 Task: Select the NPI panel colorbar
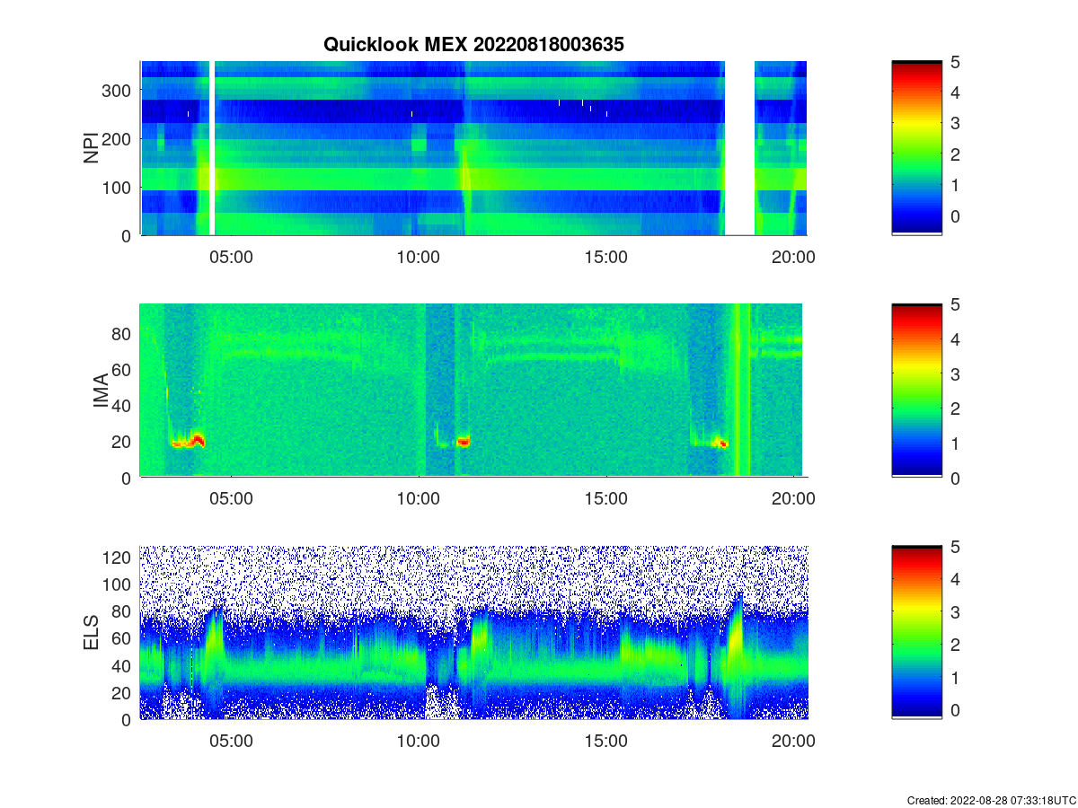[x=916, y=148]
